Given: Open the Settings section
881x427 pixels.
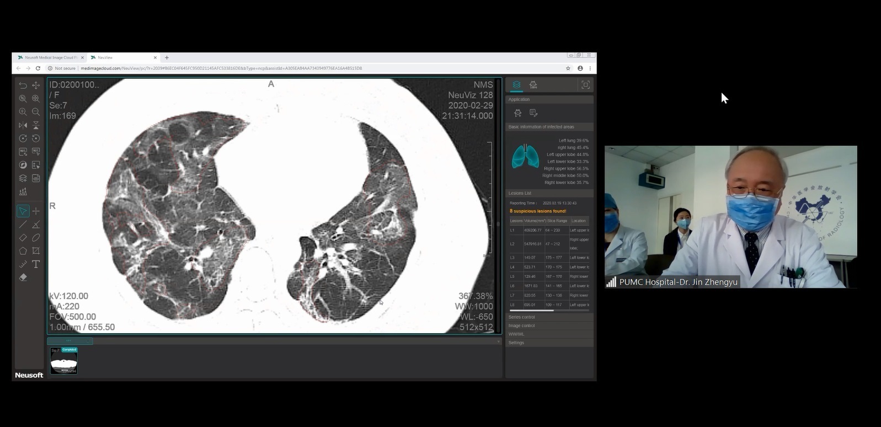Looking at the screenshot, I should pos(549,343).
